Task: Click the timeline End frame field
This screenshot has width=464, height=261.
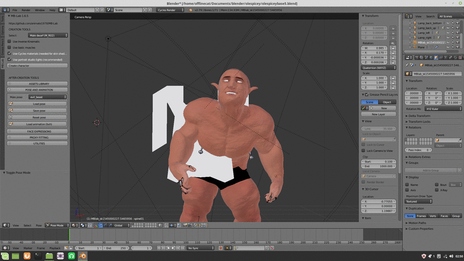Action: coord(116,248)
